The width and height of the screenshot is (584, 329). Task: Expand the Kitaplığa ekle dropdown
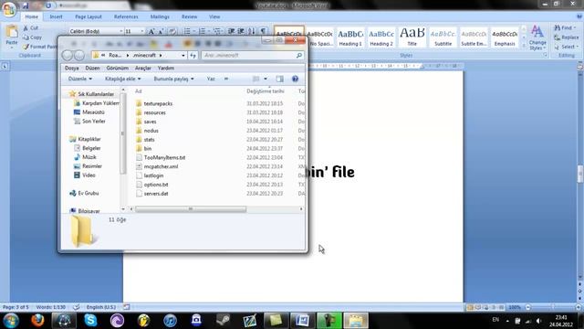click(x=122, y=79)
